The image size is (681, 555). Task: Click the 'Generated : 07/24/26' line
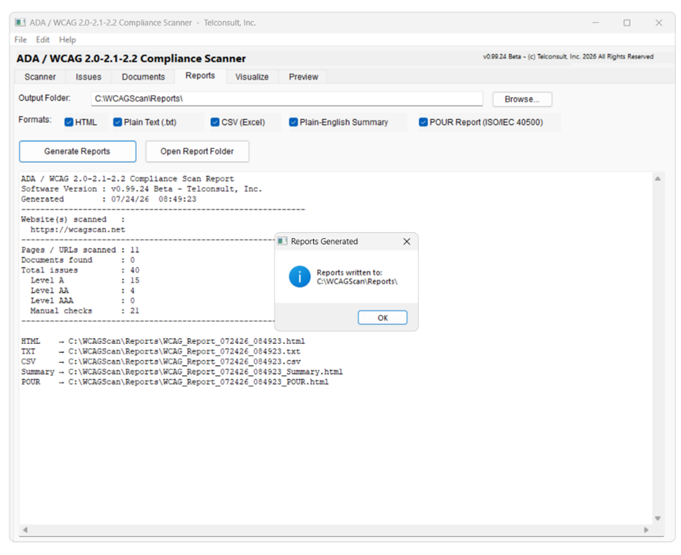tap(108, 199)
